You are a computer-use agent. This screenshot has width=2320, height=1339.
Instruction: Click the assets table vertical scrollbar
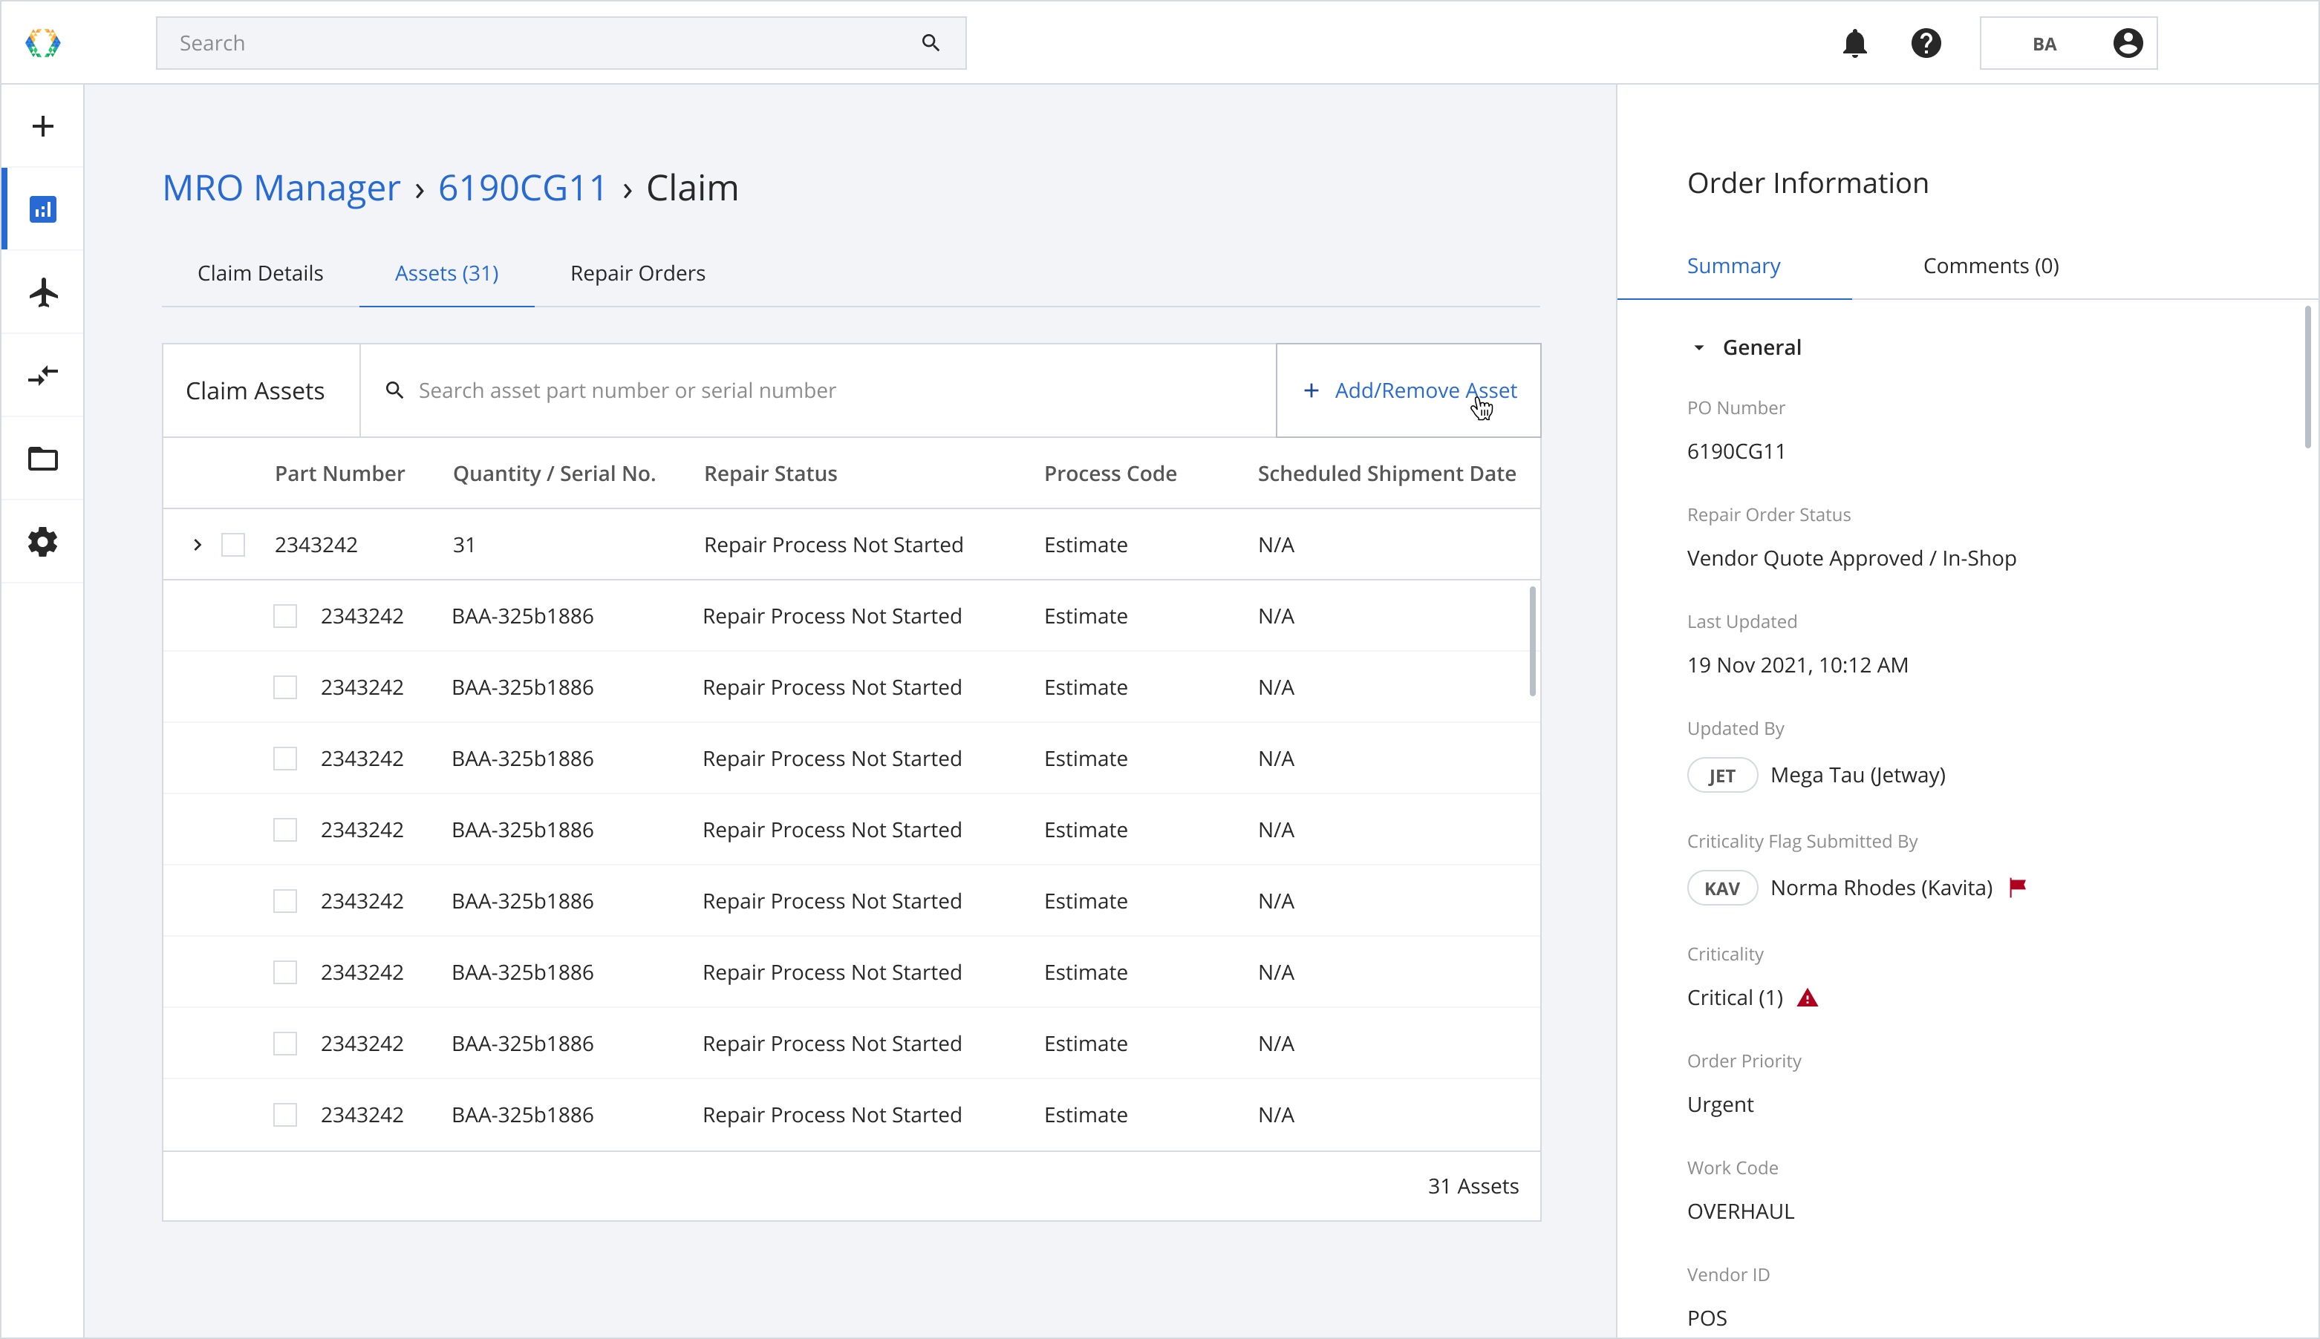pyautogui.click(x=1531, y=641)
